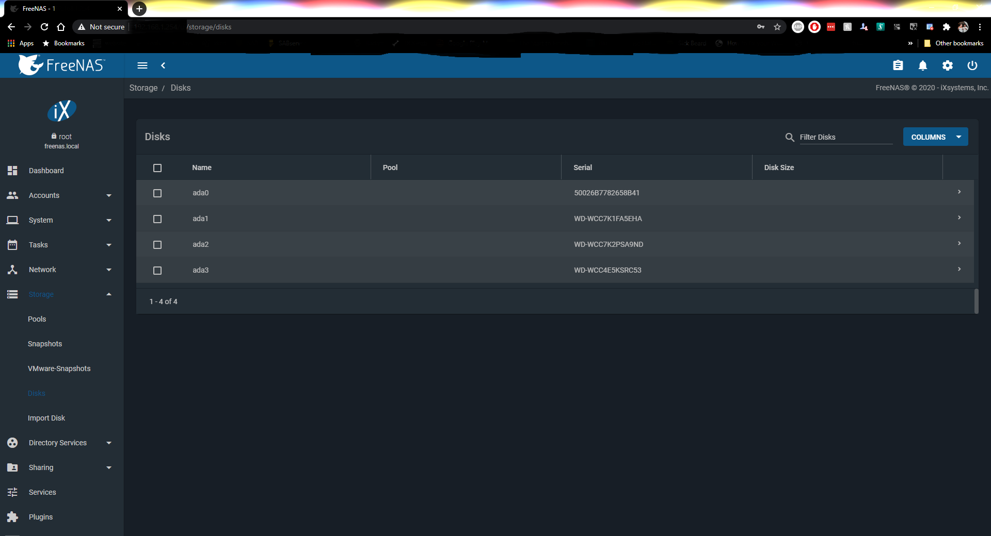Screen dimensions: 991x536
Task: Click the Tasks calendar icon
Action: 12,245
